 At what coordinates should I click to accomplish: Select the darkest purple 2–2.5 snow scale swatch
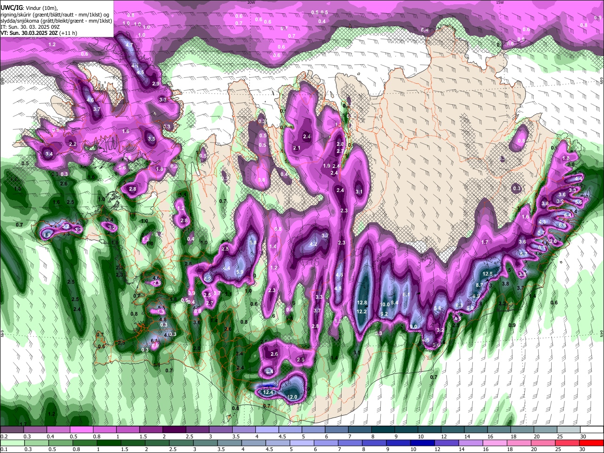(174, 430)
